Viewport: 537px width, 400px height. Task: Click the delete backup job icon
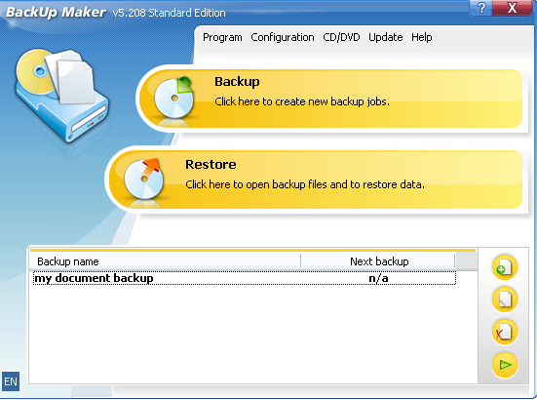(505, 332)
